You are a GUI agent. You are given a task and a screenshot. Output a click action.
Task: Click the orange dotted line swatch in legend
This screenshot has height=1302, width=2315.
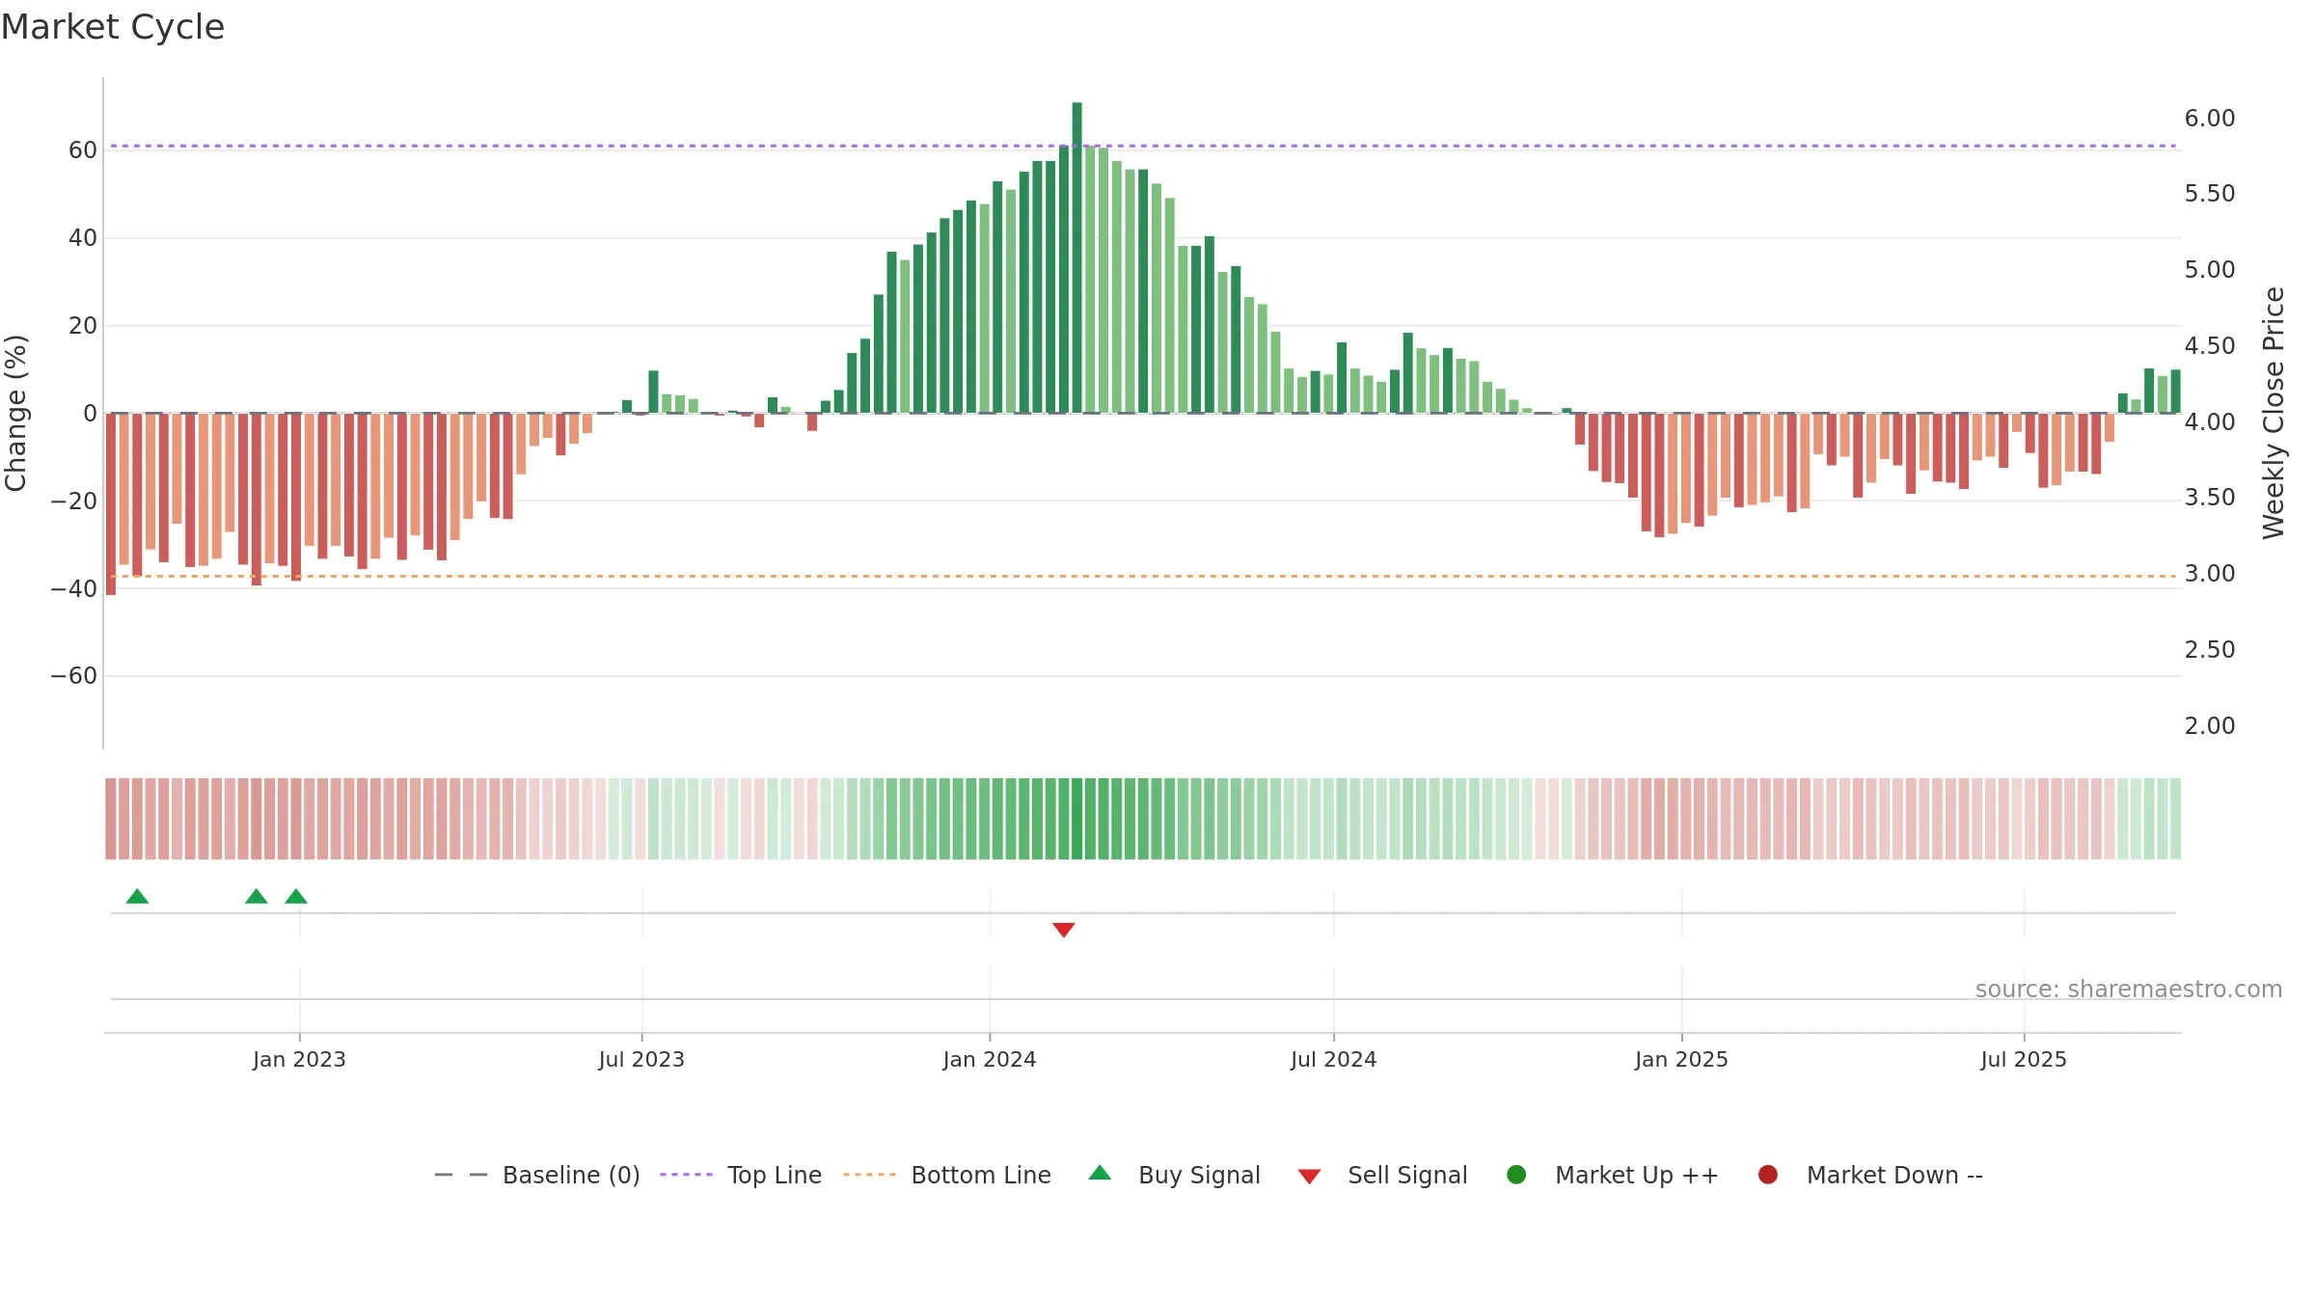click(x=869, y=1175)
